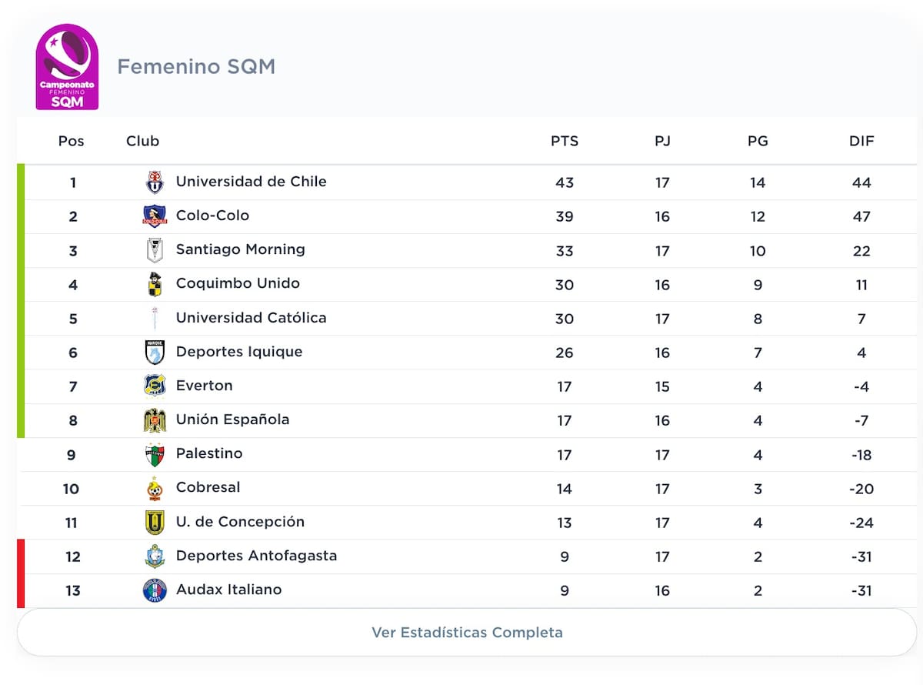Click the Palestino club badge
This screenshot has height=685, width=923.
pos(155,454)
